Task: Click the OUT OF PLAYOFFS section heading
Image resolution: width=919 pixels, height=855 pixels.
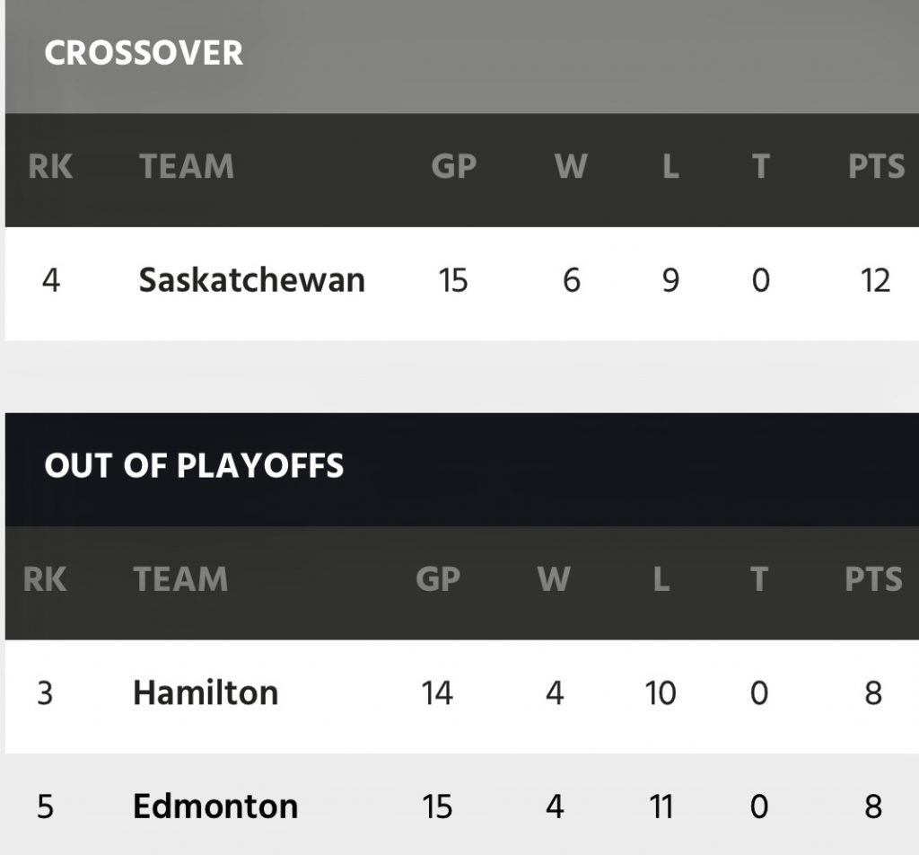Action: [194, 466]
